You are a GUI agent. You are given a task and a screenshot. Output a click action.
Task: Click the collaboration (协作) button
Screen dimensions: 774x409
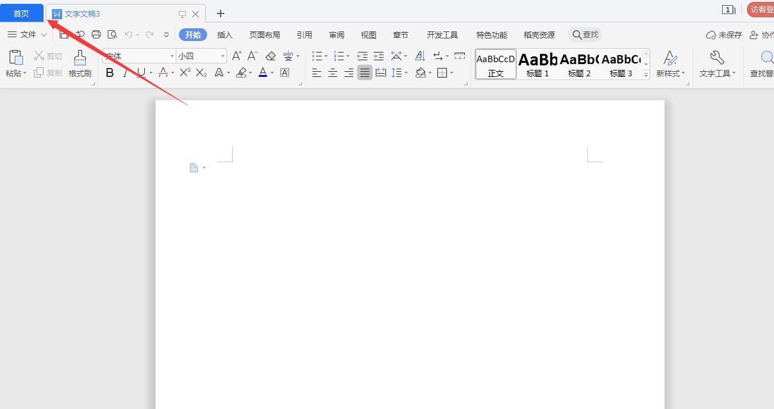(x=762, y=35)
